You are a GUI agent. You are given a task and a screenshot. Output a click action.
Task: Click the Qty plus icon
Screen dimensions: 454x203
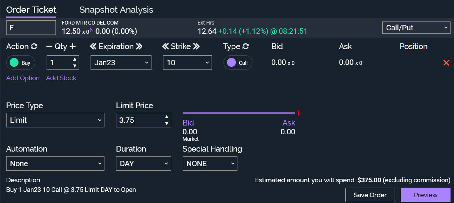pos(72,46)
